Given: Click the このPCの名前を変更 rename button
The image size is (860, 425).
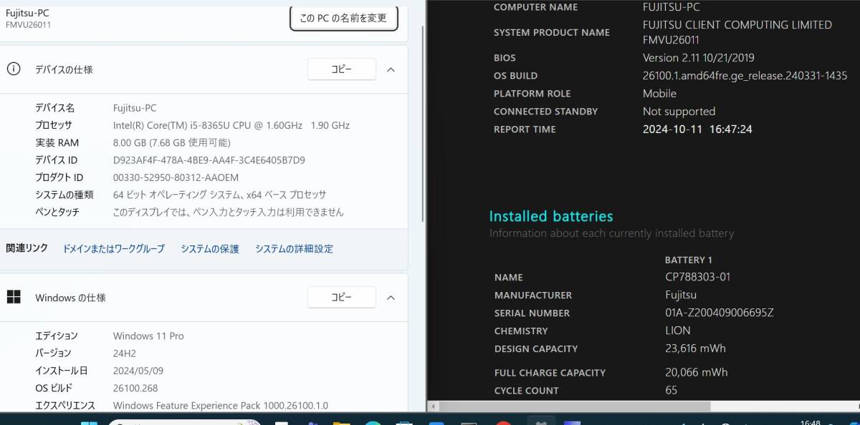Looking at the screenshot, I should (343, 17).
